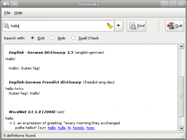This screenshot has height=140, width=187.
Task: Close the Dictionary window
Action: (x=181, y=4)
